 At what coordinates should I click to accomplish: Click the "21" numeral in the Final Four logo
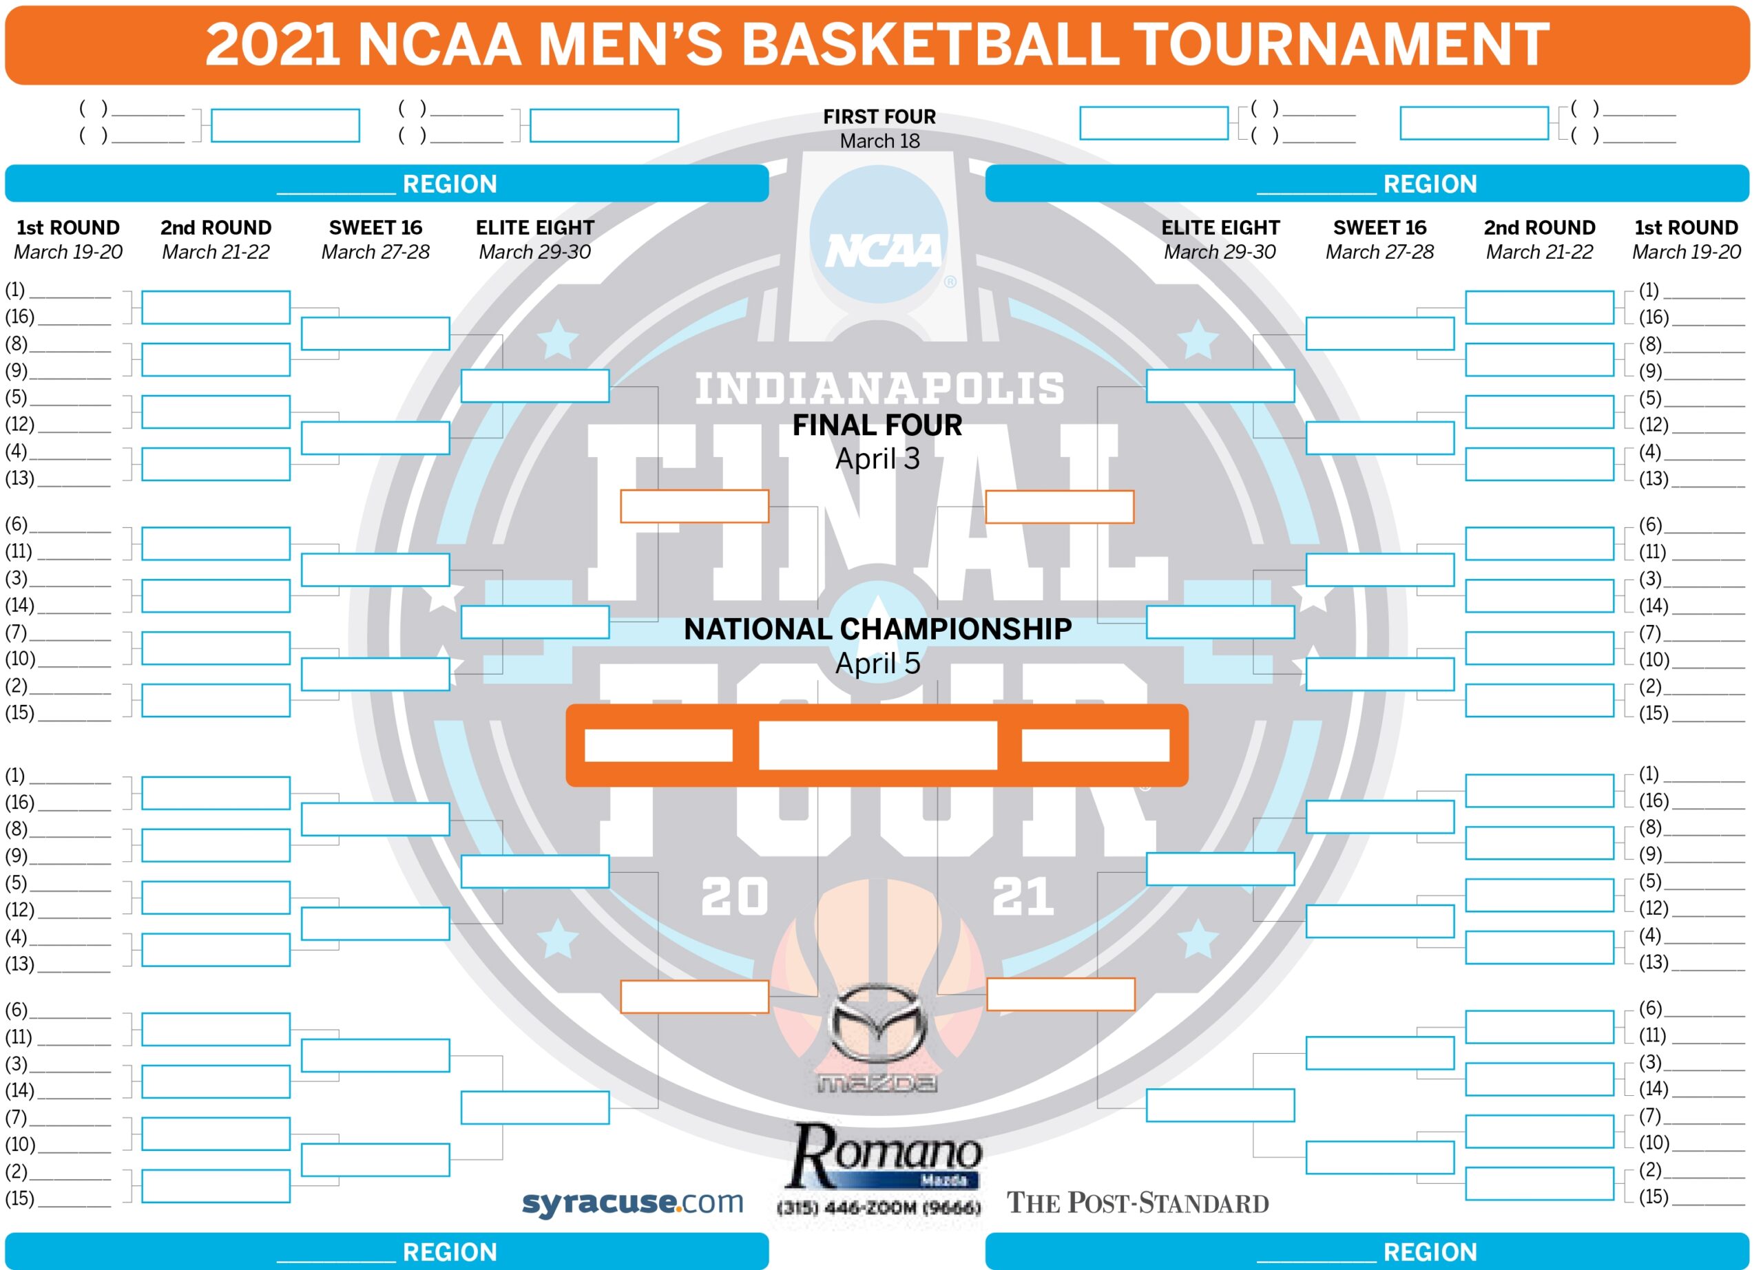(x=1024, y=896)
